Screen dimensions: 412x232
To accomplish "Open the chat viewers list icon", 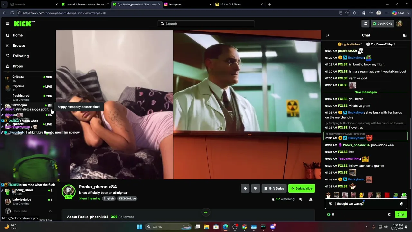I will click(x=405, y=35).
